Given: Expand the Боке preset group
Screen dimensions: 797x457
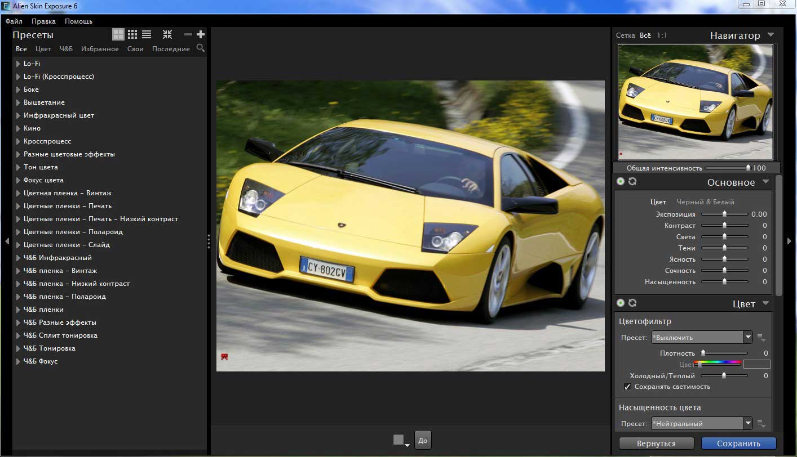Looking at the screenshot, I should click(x=19, y=89).
